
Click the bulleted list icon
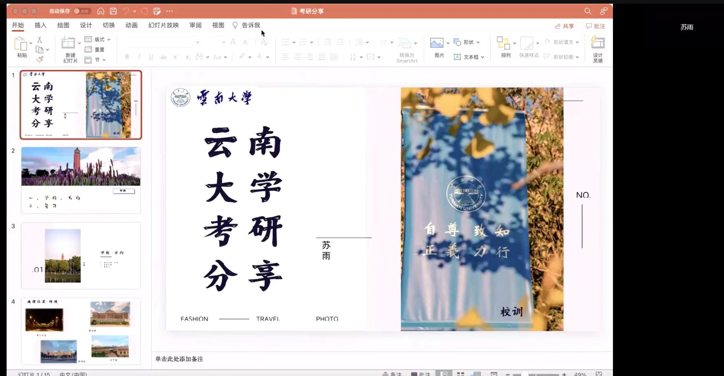[285, 42]
